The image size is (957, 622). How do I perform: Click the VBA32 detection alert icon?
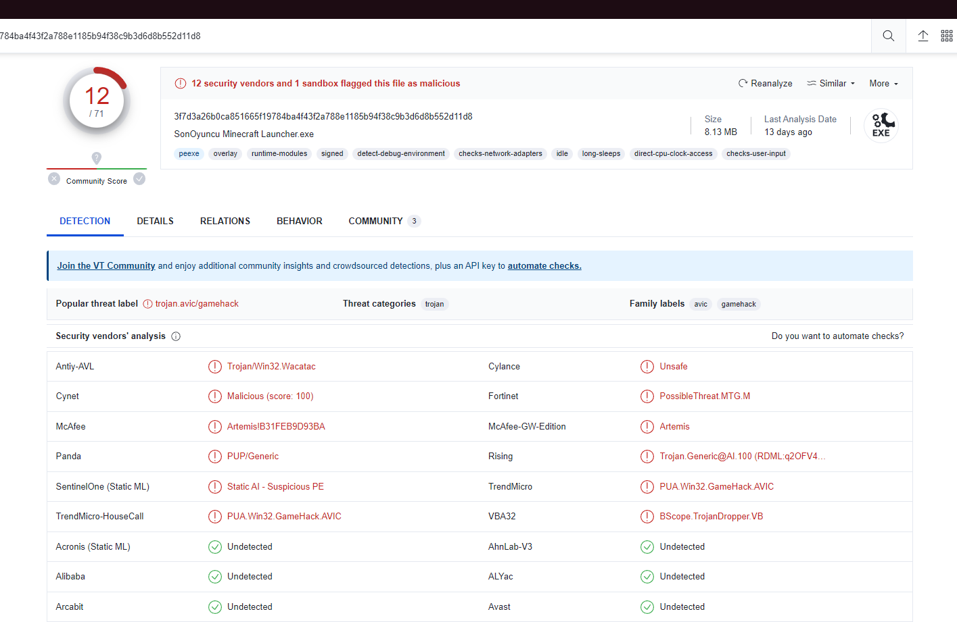pyautogui.click(x=647, y=517)
